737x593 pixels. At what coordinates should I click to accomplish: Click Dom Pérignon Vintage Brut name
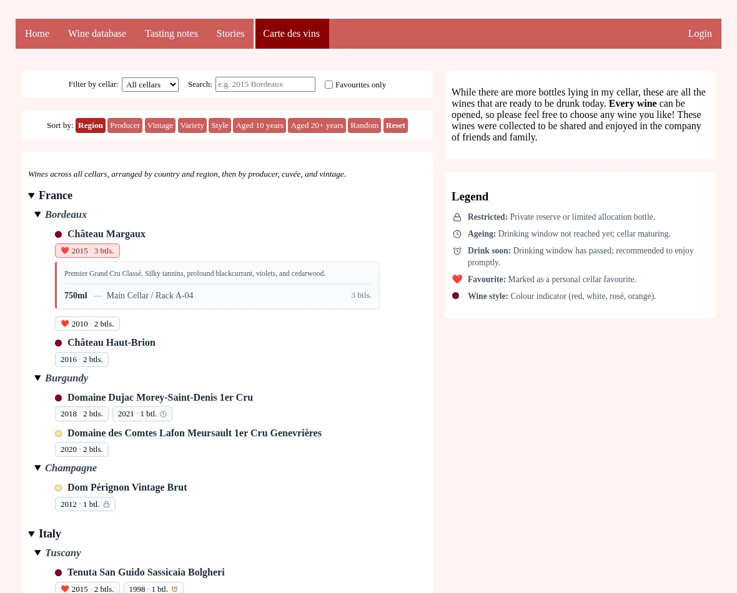pyautogui.click(x=127, y=488)
